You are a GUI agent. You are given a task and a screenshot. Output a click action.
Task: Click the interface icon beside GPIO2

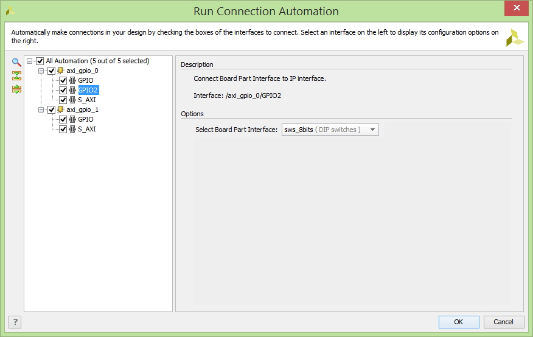pyautogui.click(x=72, y=91)
